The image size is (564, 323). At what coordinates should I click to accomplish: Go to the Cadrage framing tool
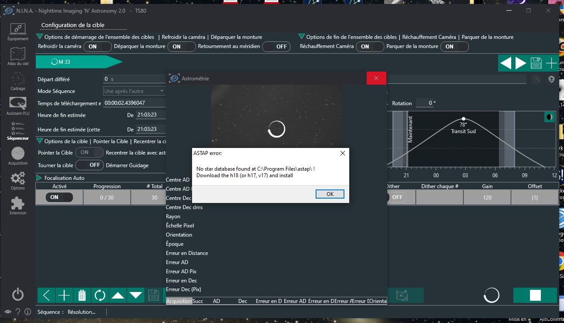coord(17,82)
